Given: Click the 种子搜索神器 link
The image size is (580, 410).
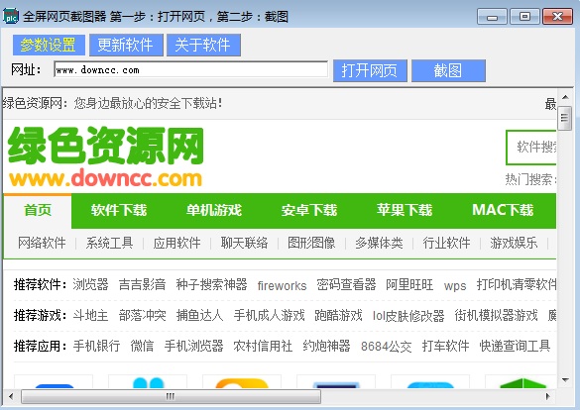Looking at the screenshot, I should tap(211, 285).
